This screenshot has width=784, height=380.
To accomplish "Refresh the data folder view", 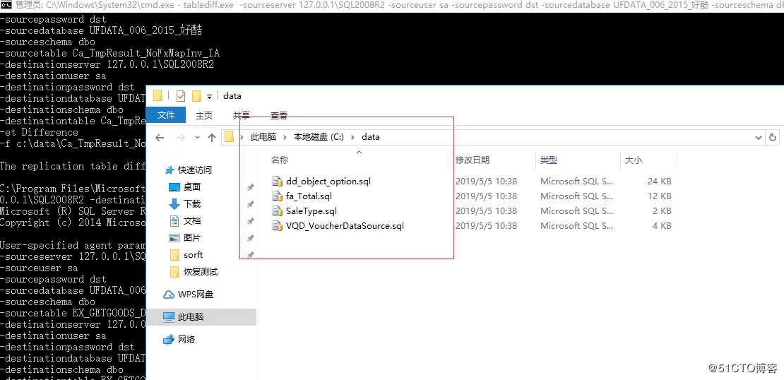I will pyautogui.click(x=773, y=138).
